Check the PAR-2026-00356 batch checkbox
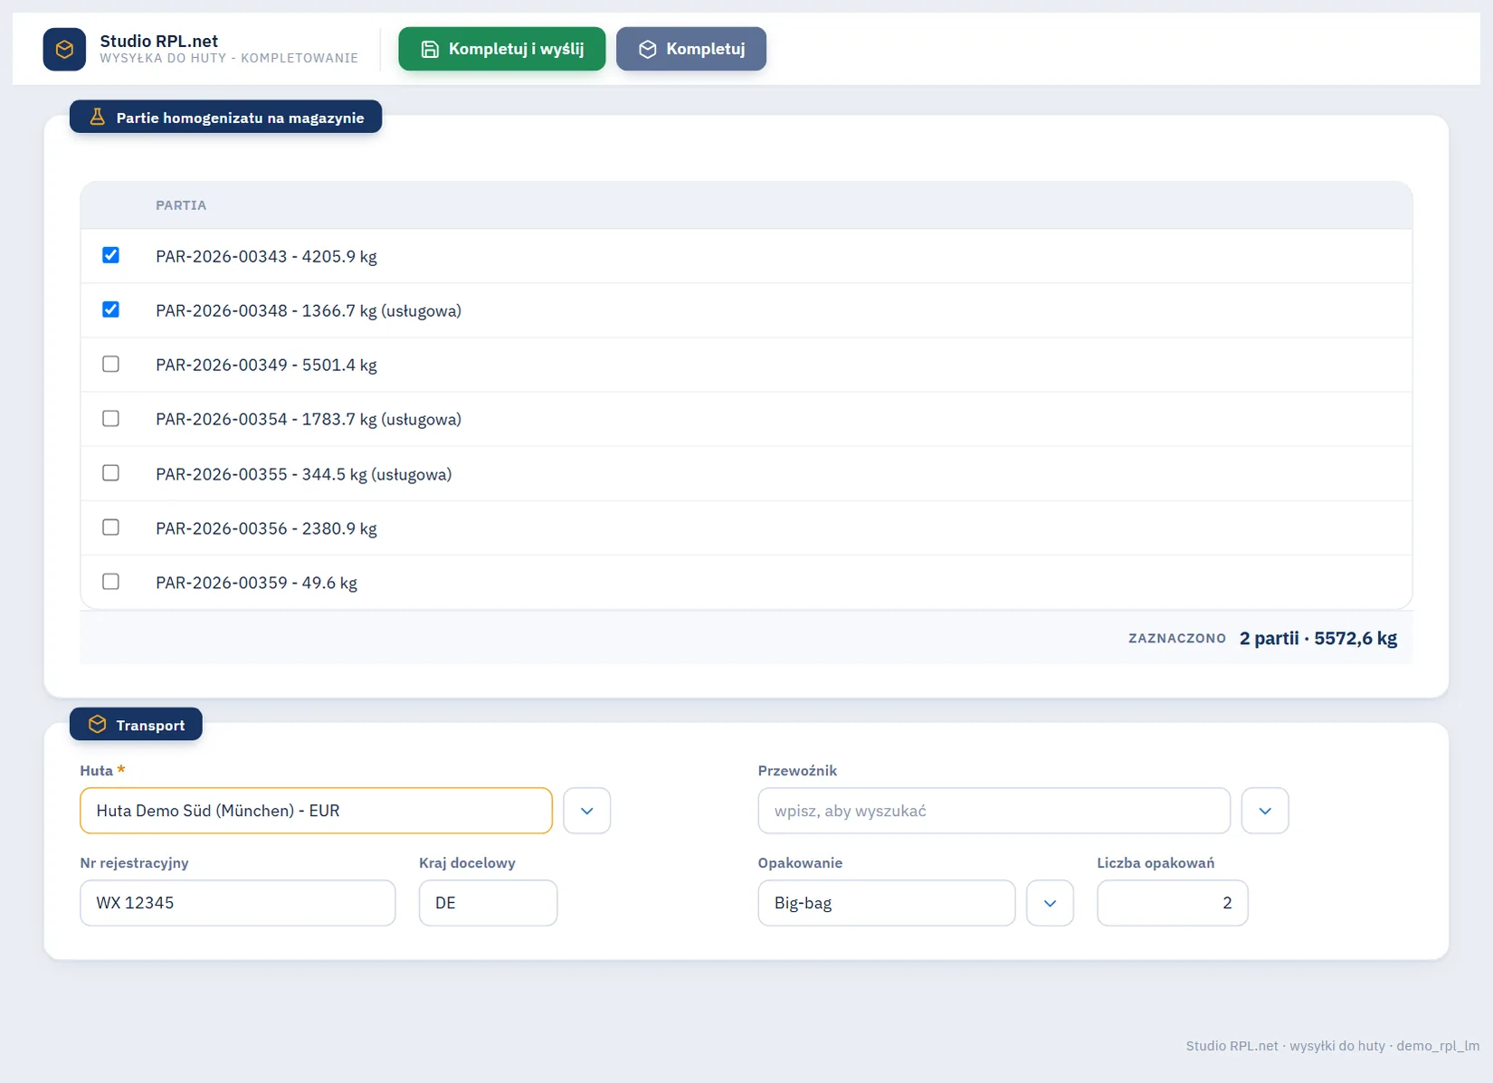 [110, 527]
